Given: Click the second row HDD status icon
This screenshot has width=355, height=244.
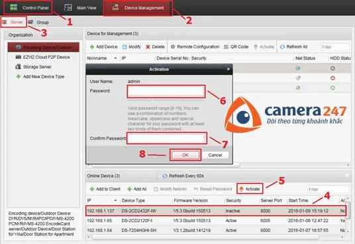Looking at the screenshot, I should click(x=332, y=78).
